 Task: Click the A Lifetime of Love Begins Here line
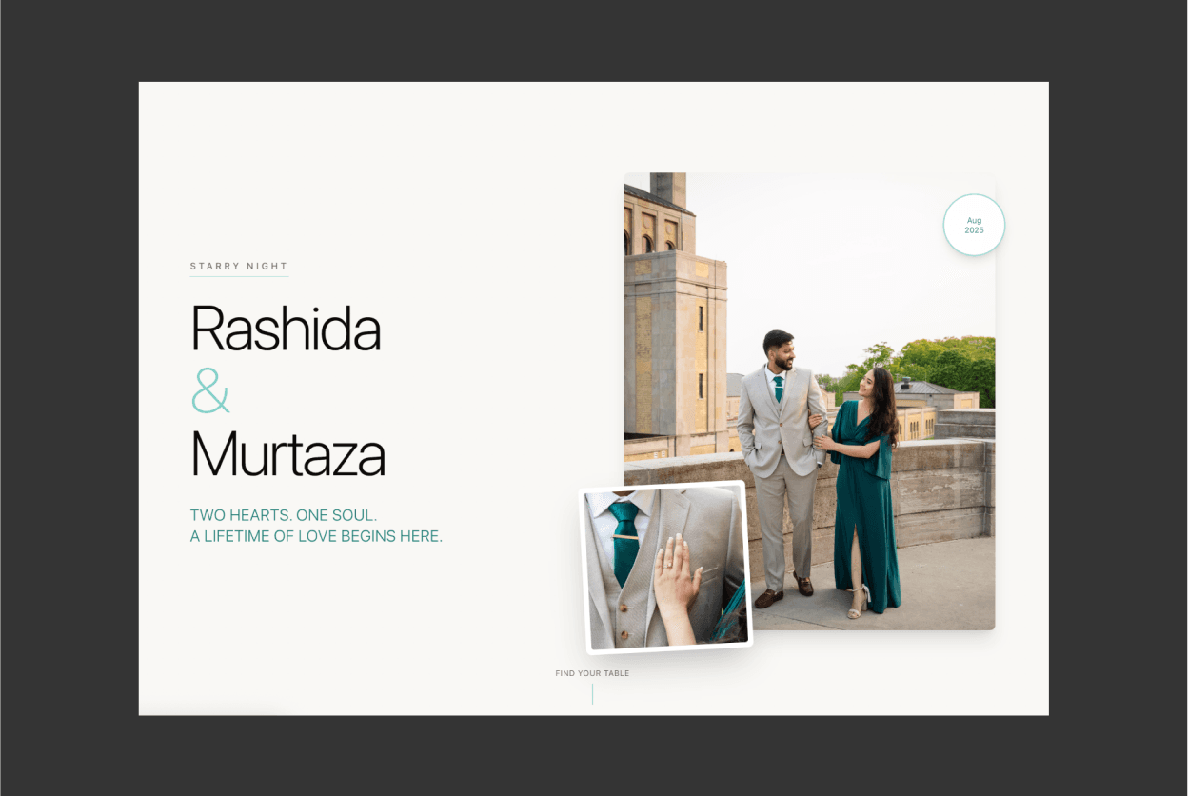click(316, 536)
